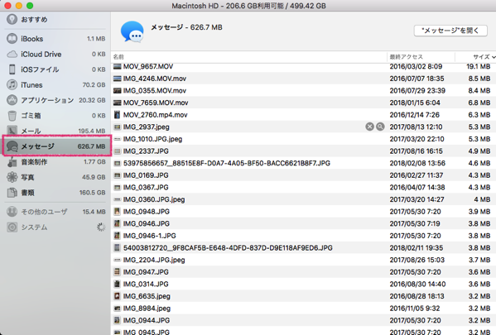Select file 53975856657__88515E8F-D0A7 JPG

point(227,163)
